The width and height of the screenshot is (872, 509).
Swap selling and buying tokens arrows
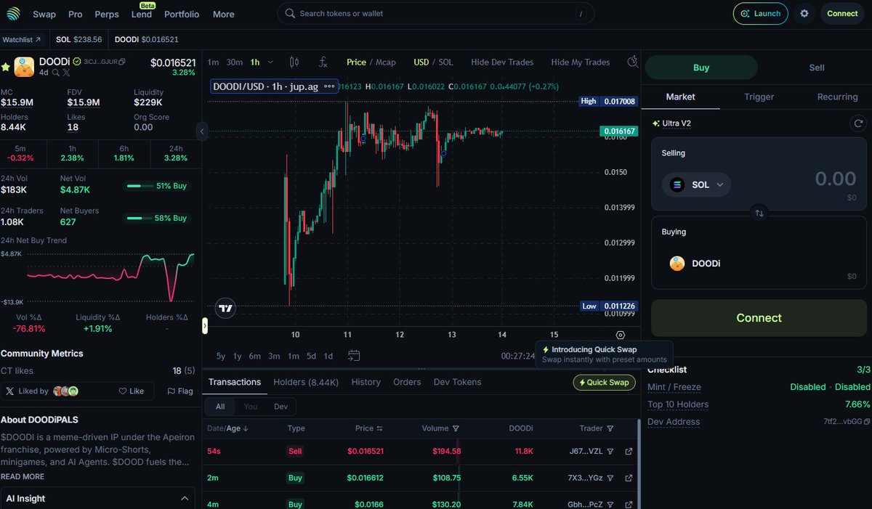[x=759, y=213]
